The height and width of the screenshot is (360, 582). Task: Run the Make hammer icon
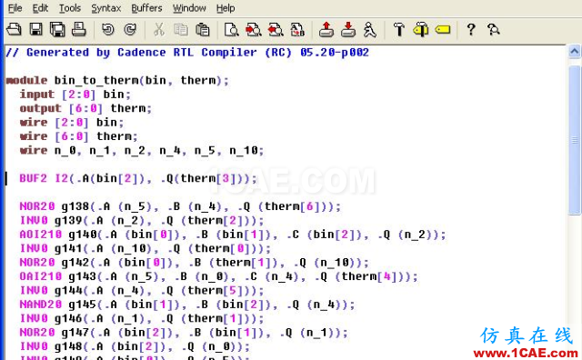click(399, 29)
